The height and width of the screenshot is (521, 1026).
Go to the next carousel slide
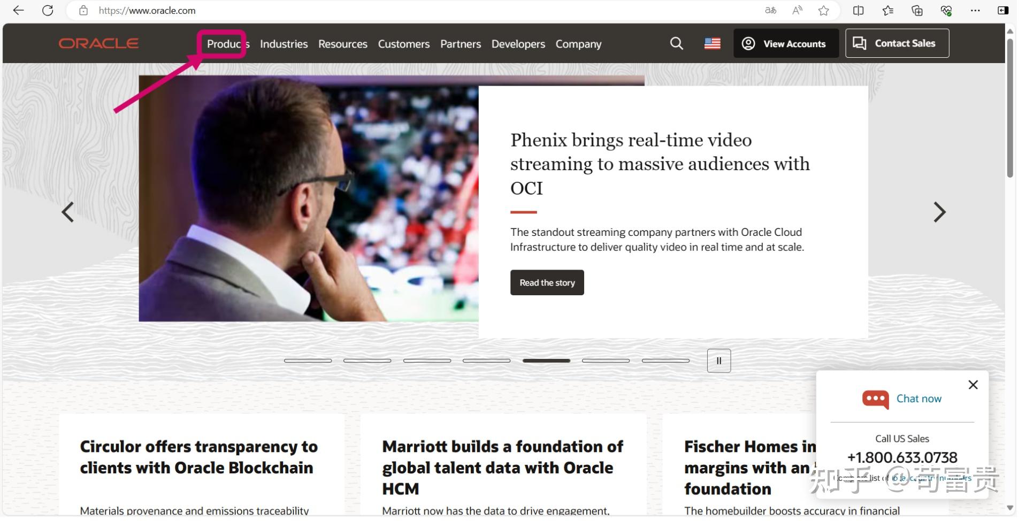point(939,212)
